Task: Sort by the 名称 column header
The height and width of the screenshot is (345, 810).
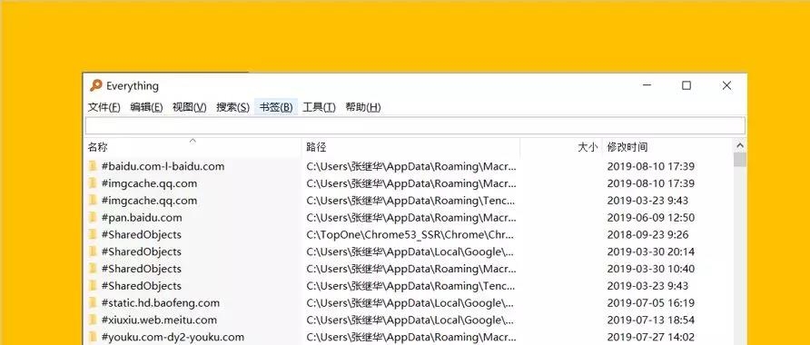Action: pos(193,147)
